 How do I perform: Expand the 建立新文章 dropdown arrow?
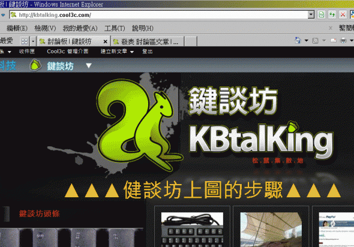click(x=132, y=52)
